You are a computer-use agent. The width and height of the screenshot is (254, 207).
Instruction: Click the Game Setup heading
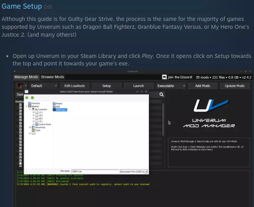(x=22, y=6)
